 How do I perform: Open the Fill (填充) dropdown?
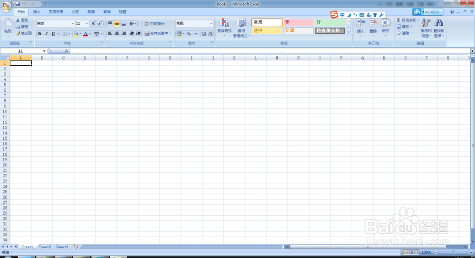pos(404,27)
